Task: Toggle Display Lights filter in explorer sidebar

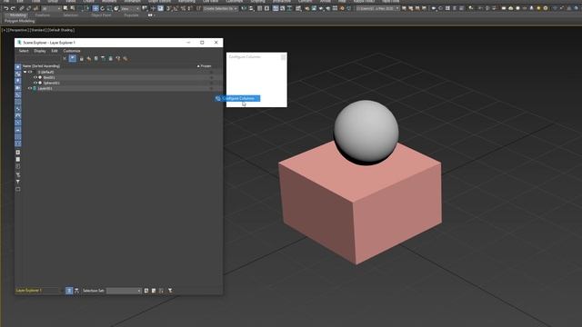Action: point(18,81)
